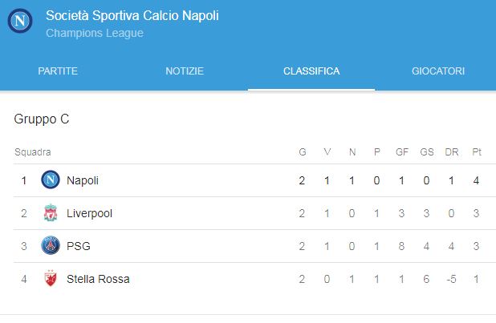The image size is (496, 323).
Task: Open the Stella Rossa team name
Action: pos(98,279)
